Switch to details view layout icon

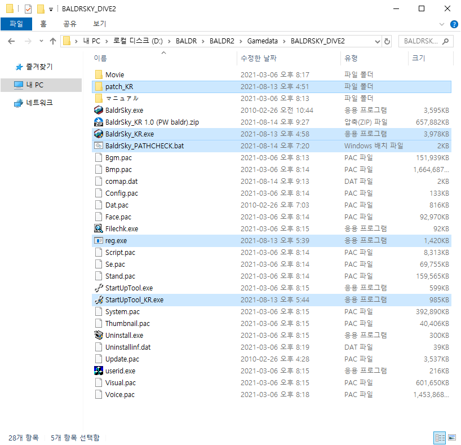click(440, 438)
